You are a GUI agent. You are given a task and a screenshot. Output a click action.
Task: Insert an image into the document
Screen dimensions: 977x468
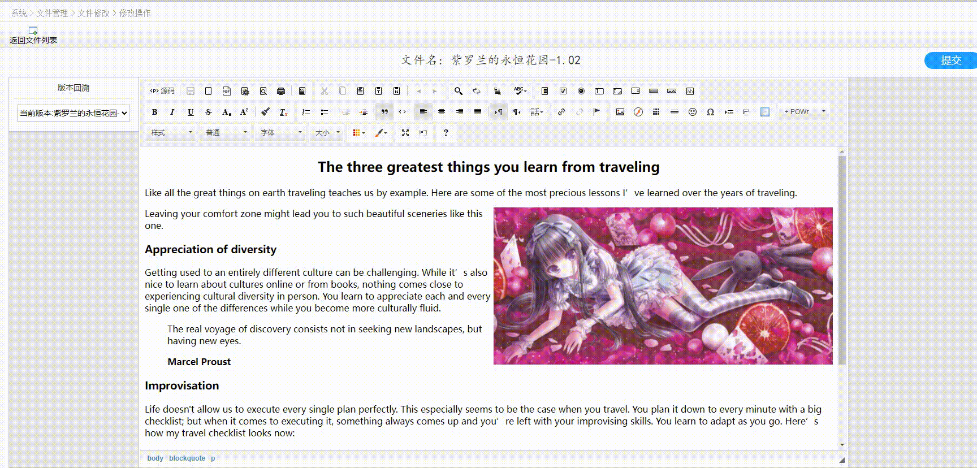[620, 112]
